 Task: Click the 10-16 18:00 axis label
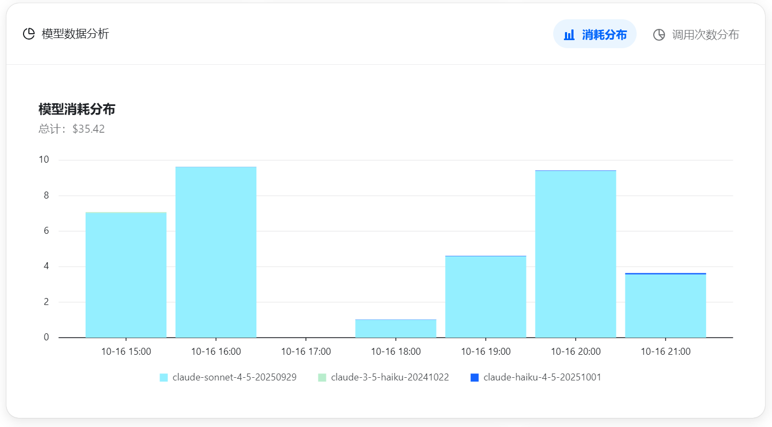[x=396, y=352]
